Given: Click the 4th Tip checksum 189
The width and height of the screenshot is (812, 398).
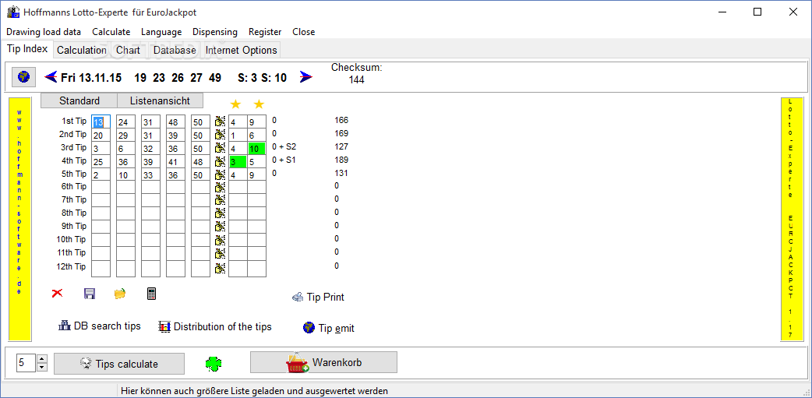Looking at the screenshot, I should coord(341,160).
